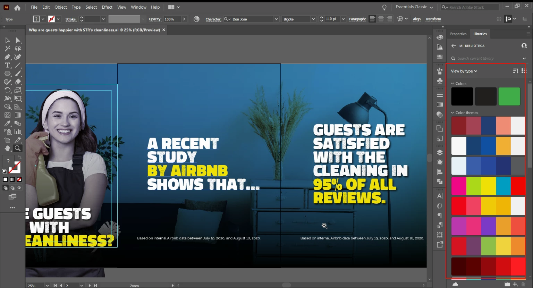Set paint mode to Color

5,179
